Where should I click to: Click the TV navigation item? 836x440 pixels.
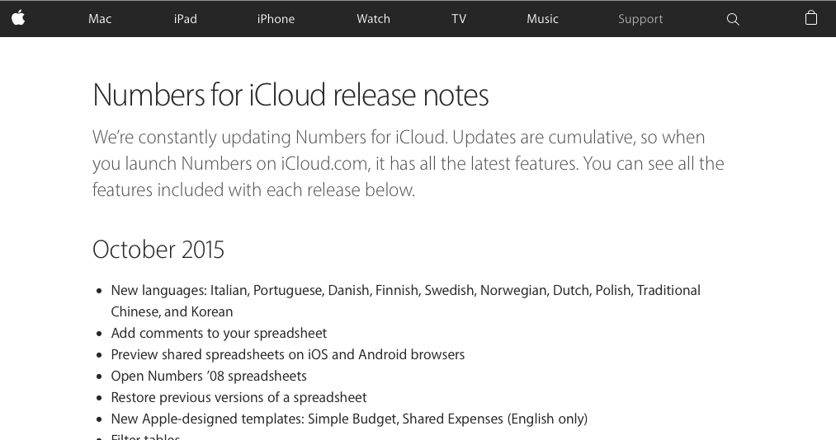[x=459, y=19]
